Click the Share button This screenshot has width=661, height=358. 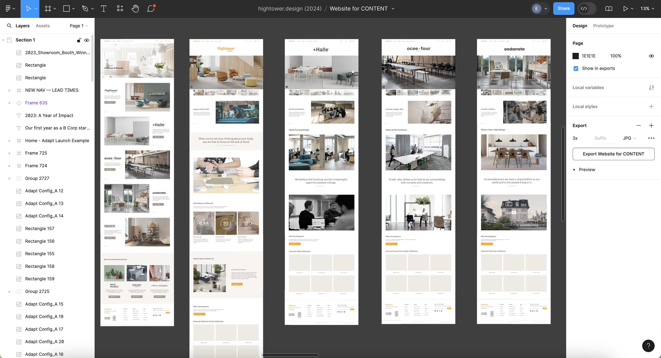pyautogui.click(x=563, y=8)
